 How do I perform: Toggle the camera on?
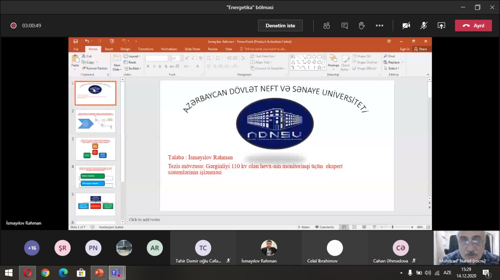pos(406,26)
